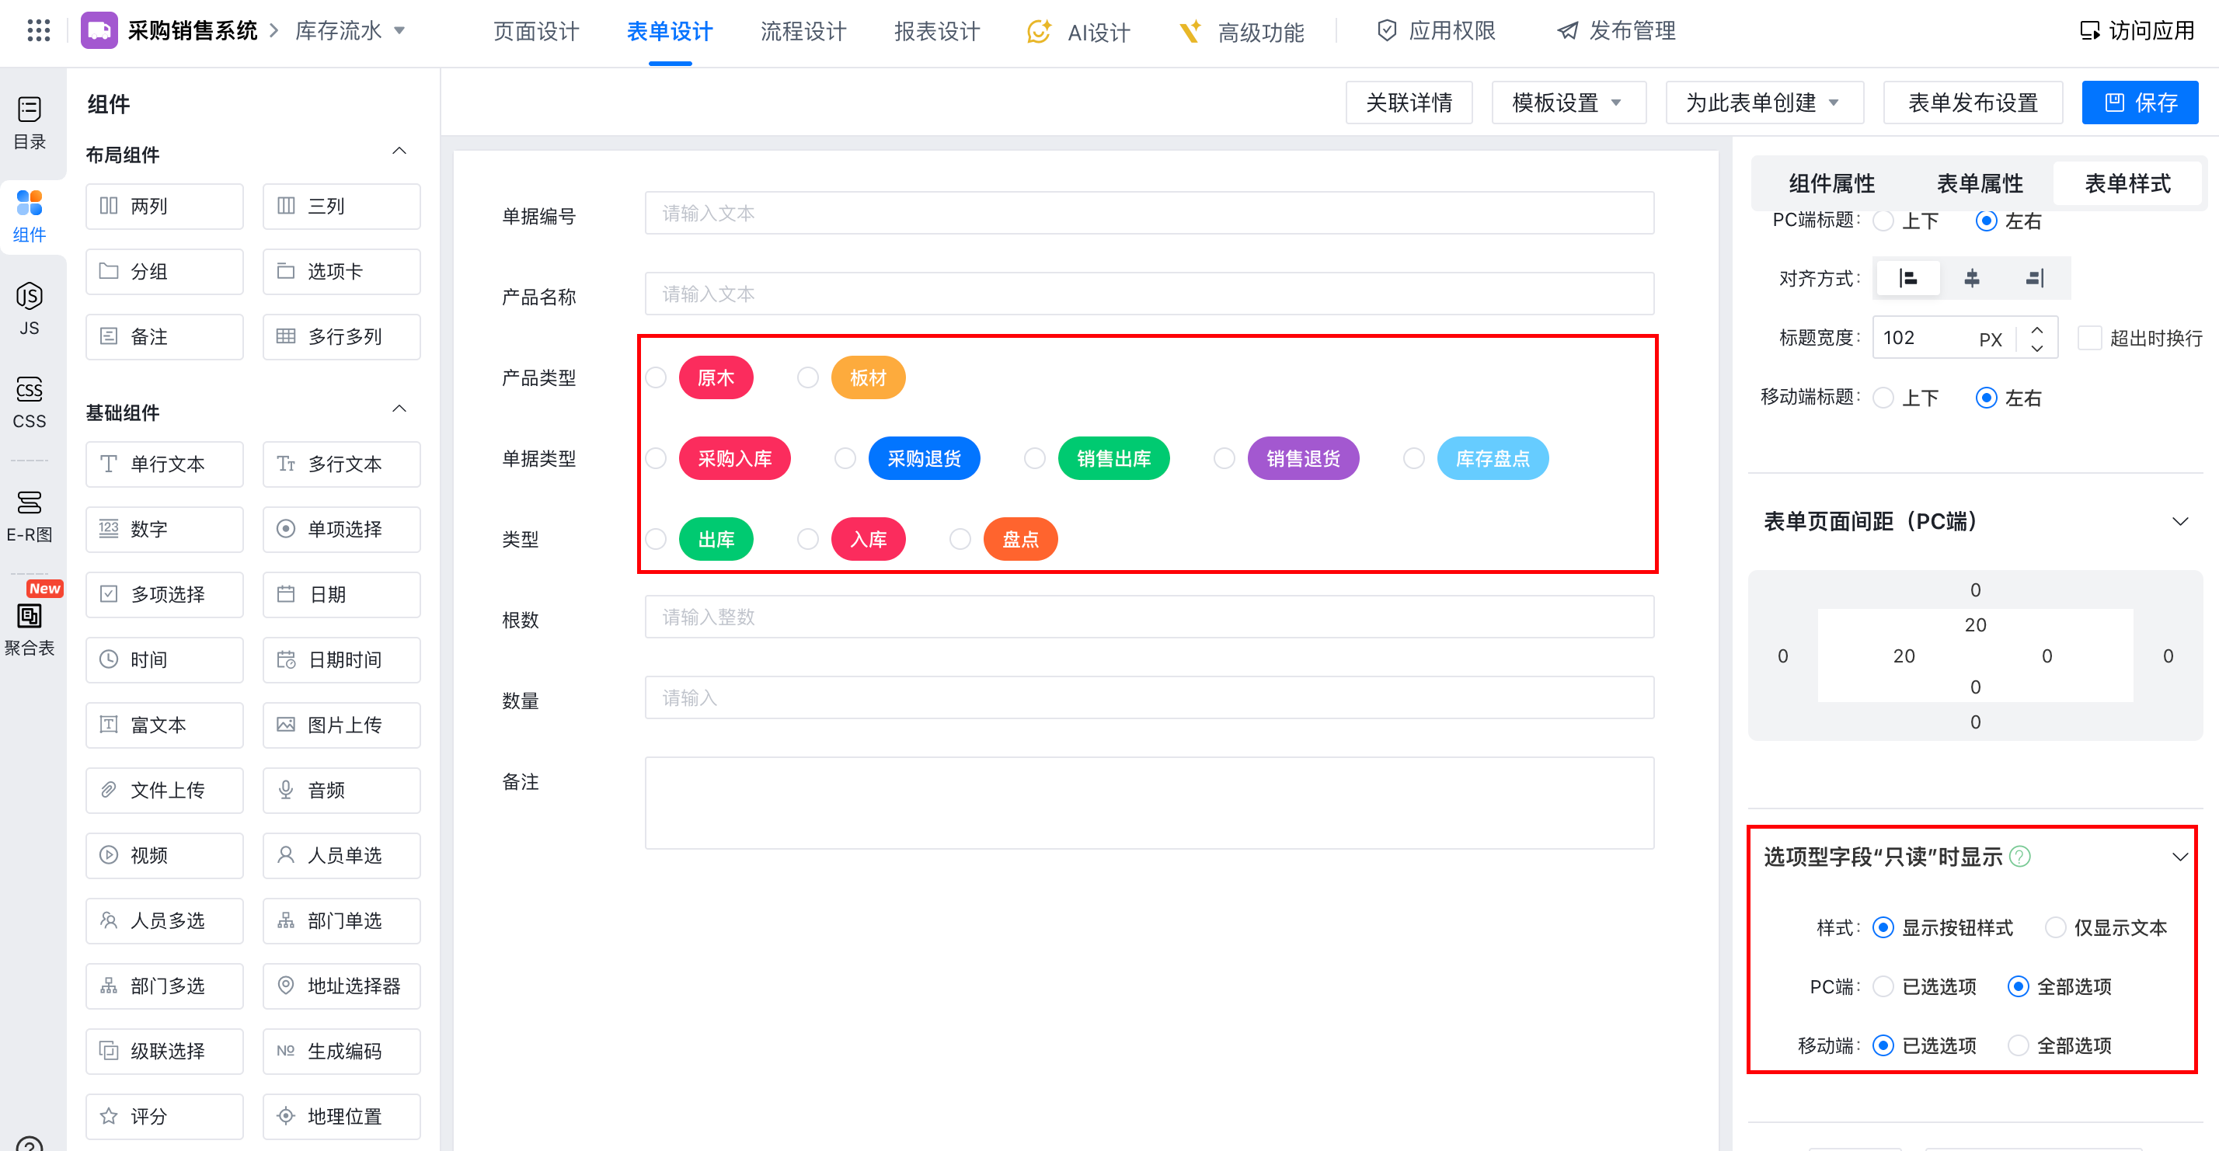Viewport: 2219px width, 1151px height.
Task: Select 上下 for PC端标题
Action: click(1884, 221)
